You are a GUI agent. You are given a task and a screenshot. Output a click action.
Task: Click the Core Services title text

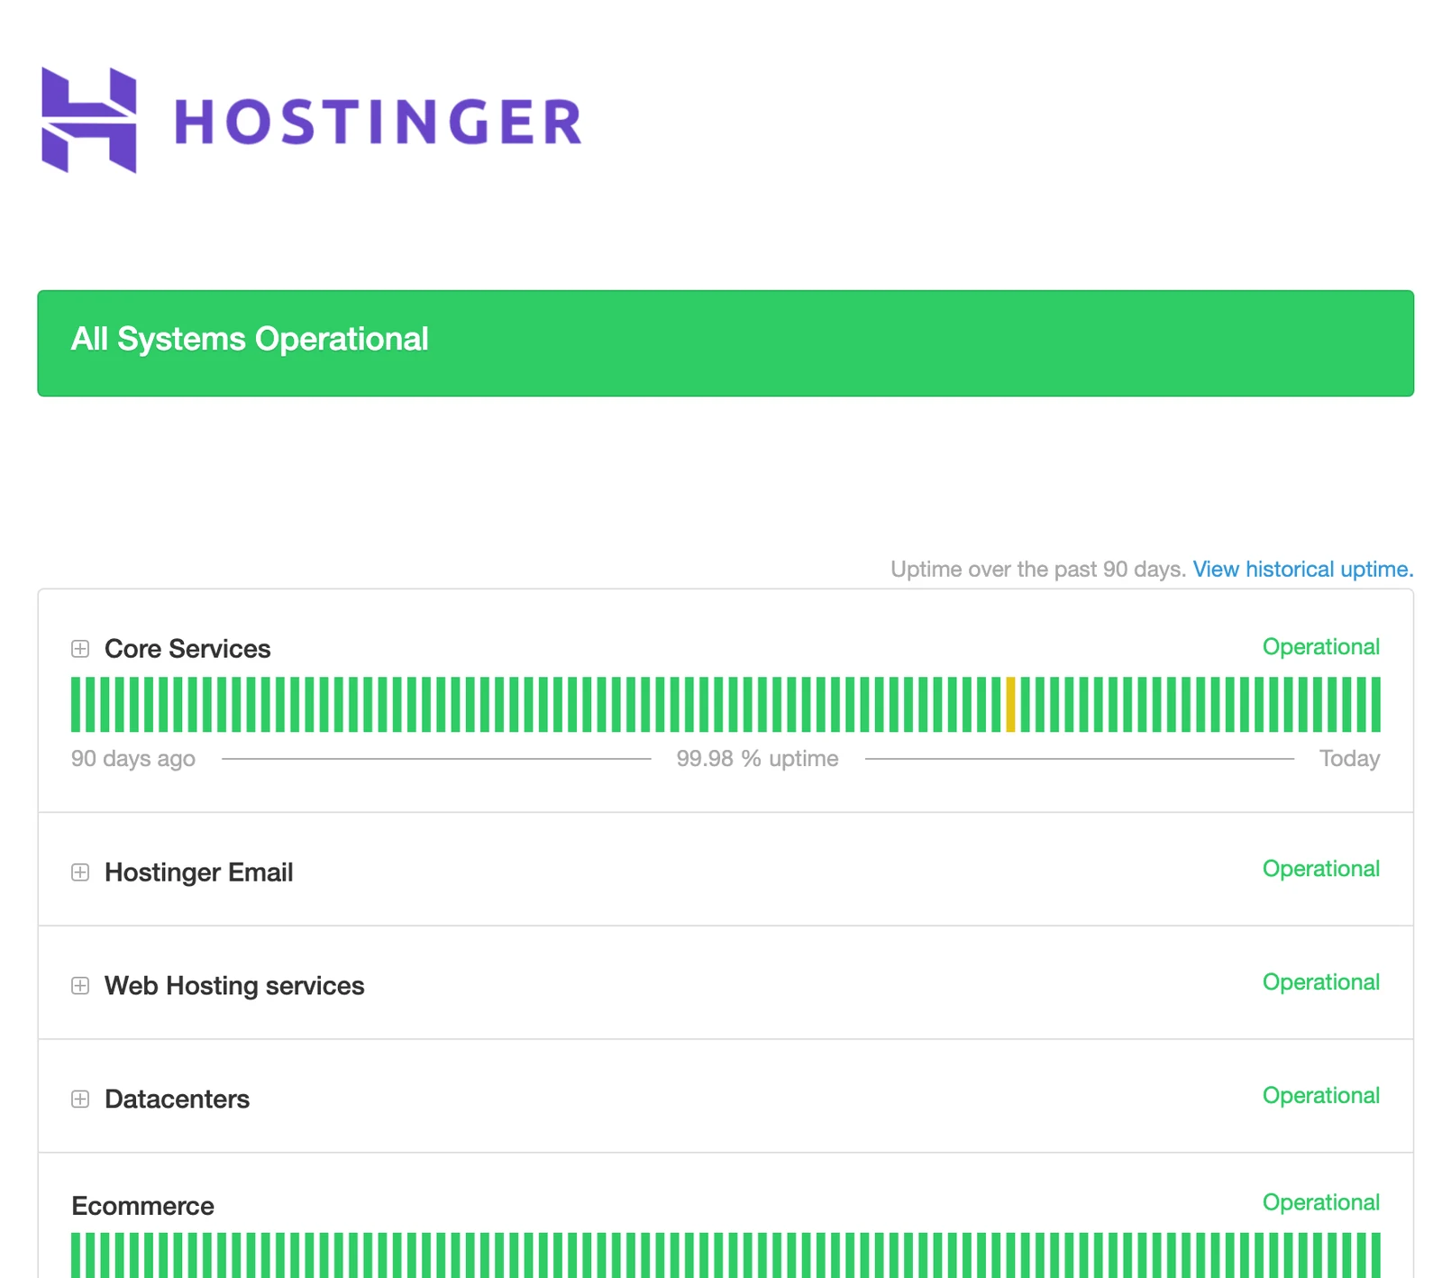click(187, 649)
